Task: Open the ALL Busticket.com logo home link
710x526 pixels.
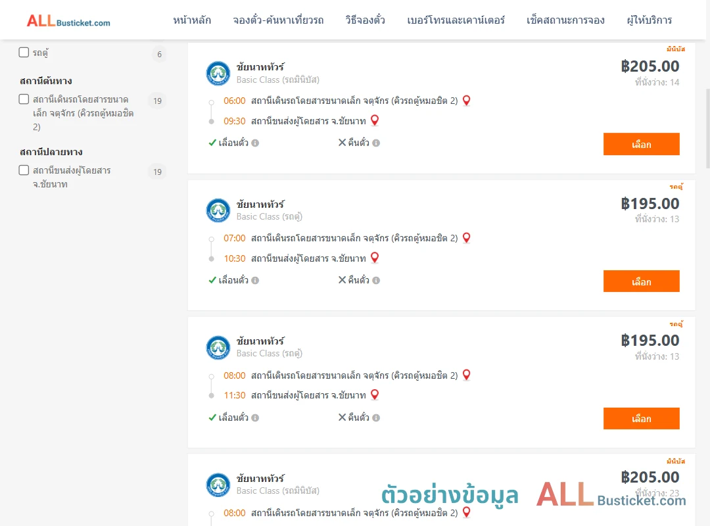Action: pyautogui.click(x=68, y=21)
